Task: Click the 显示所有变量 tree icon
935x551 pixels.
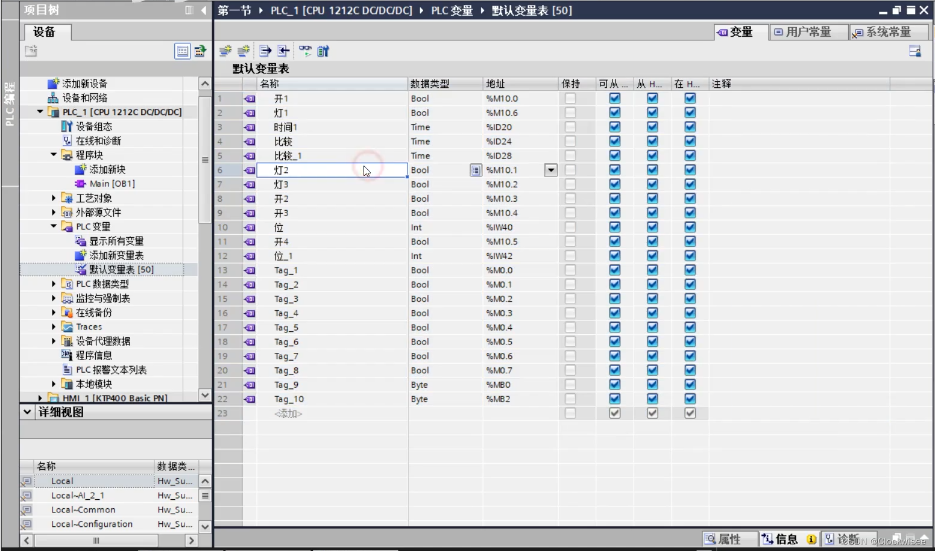Action: pos(80,241)
